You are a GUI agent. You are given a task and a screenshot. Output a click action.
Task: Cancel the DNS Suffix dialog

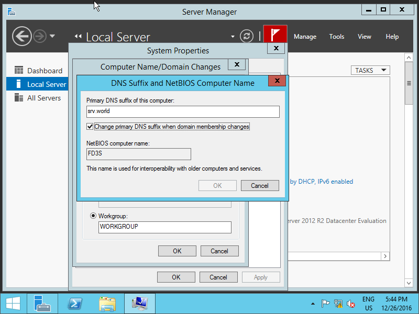pyautogui.click(x=260, y=185)
